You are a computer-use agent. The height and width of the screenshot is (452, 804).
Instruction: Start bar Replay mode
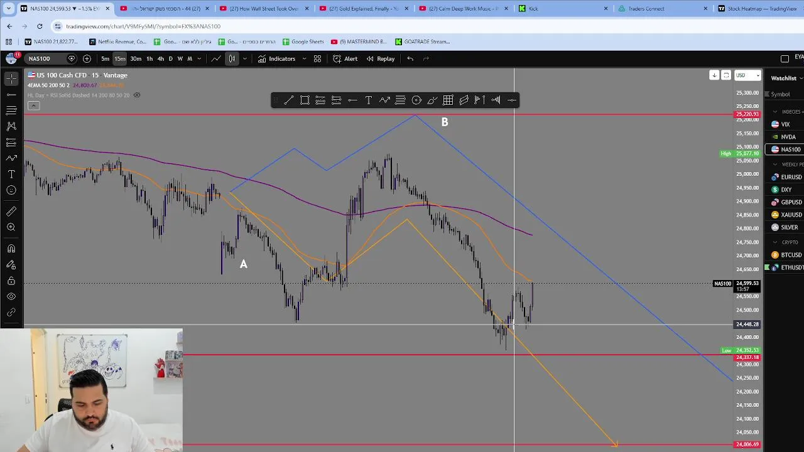(380, 58)
